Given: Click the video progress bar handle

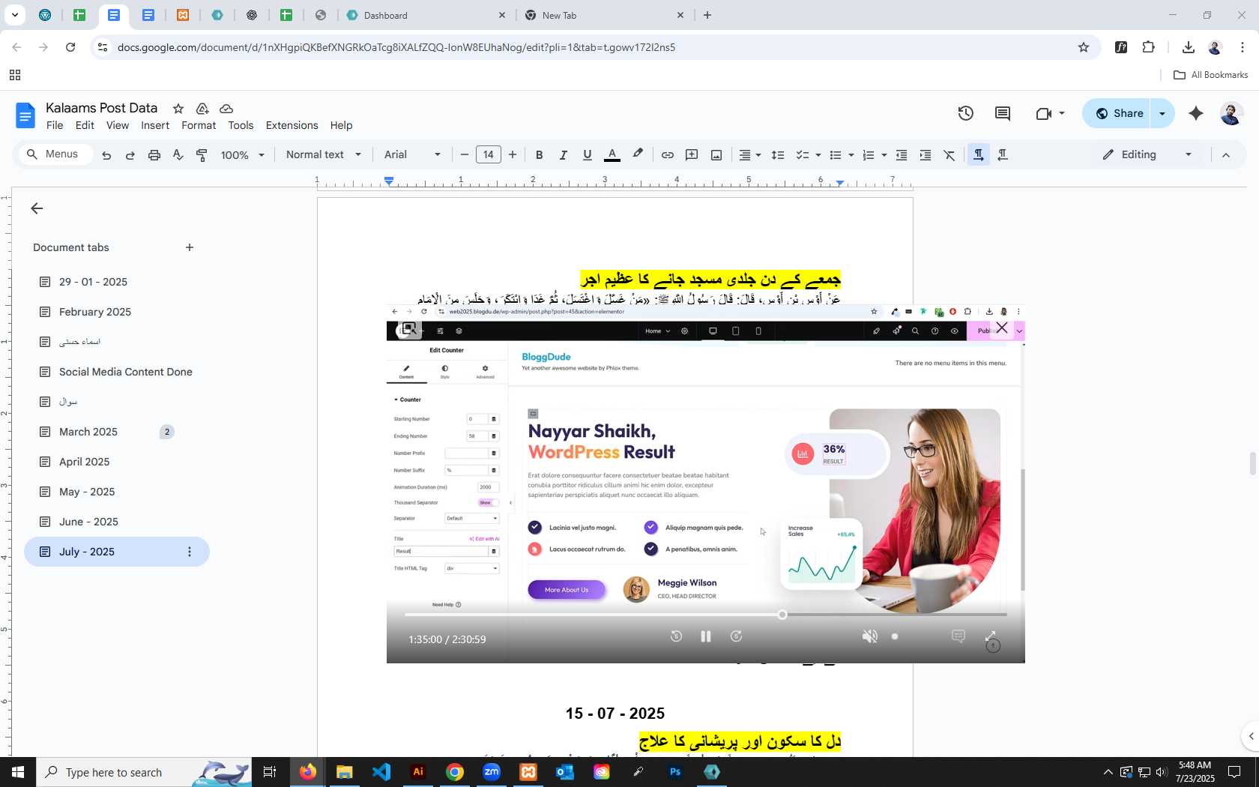Looking at the screenshot, I should 782,615.
